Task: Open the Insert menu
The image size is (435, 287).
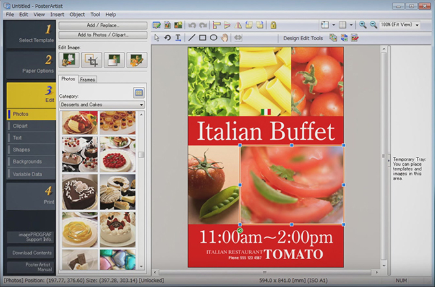Action: tap(57, 14)
